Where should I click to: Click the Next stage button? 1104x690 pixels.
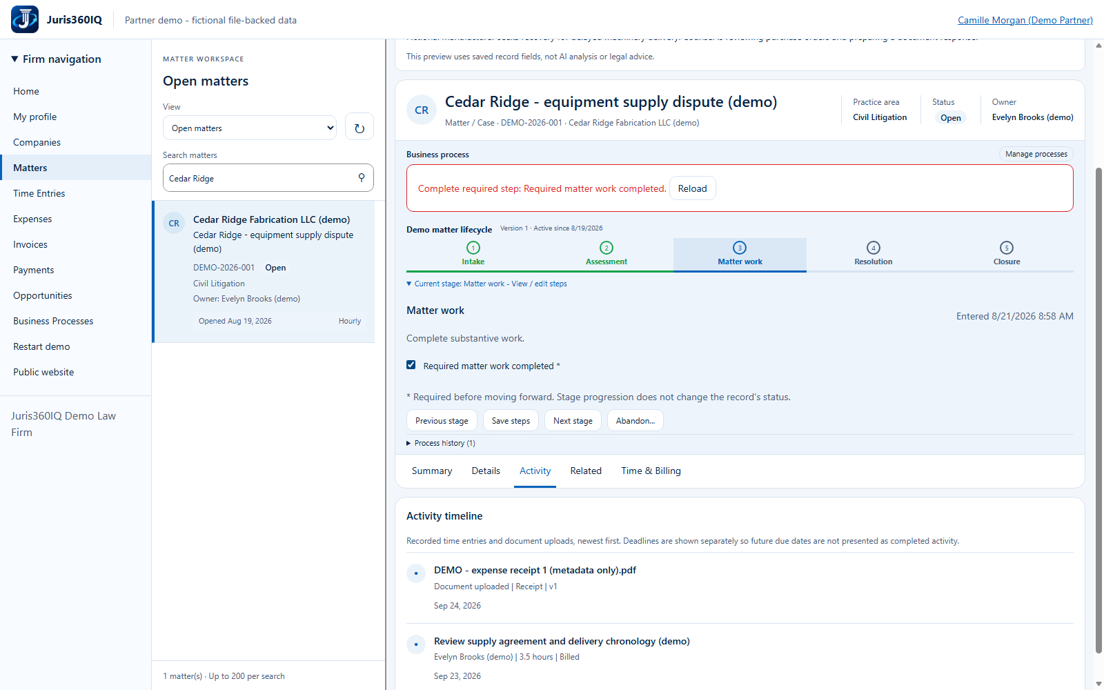pos(573,421)
